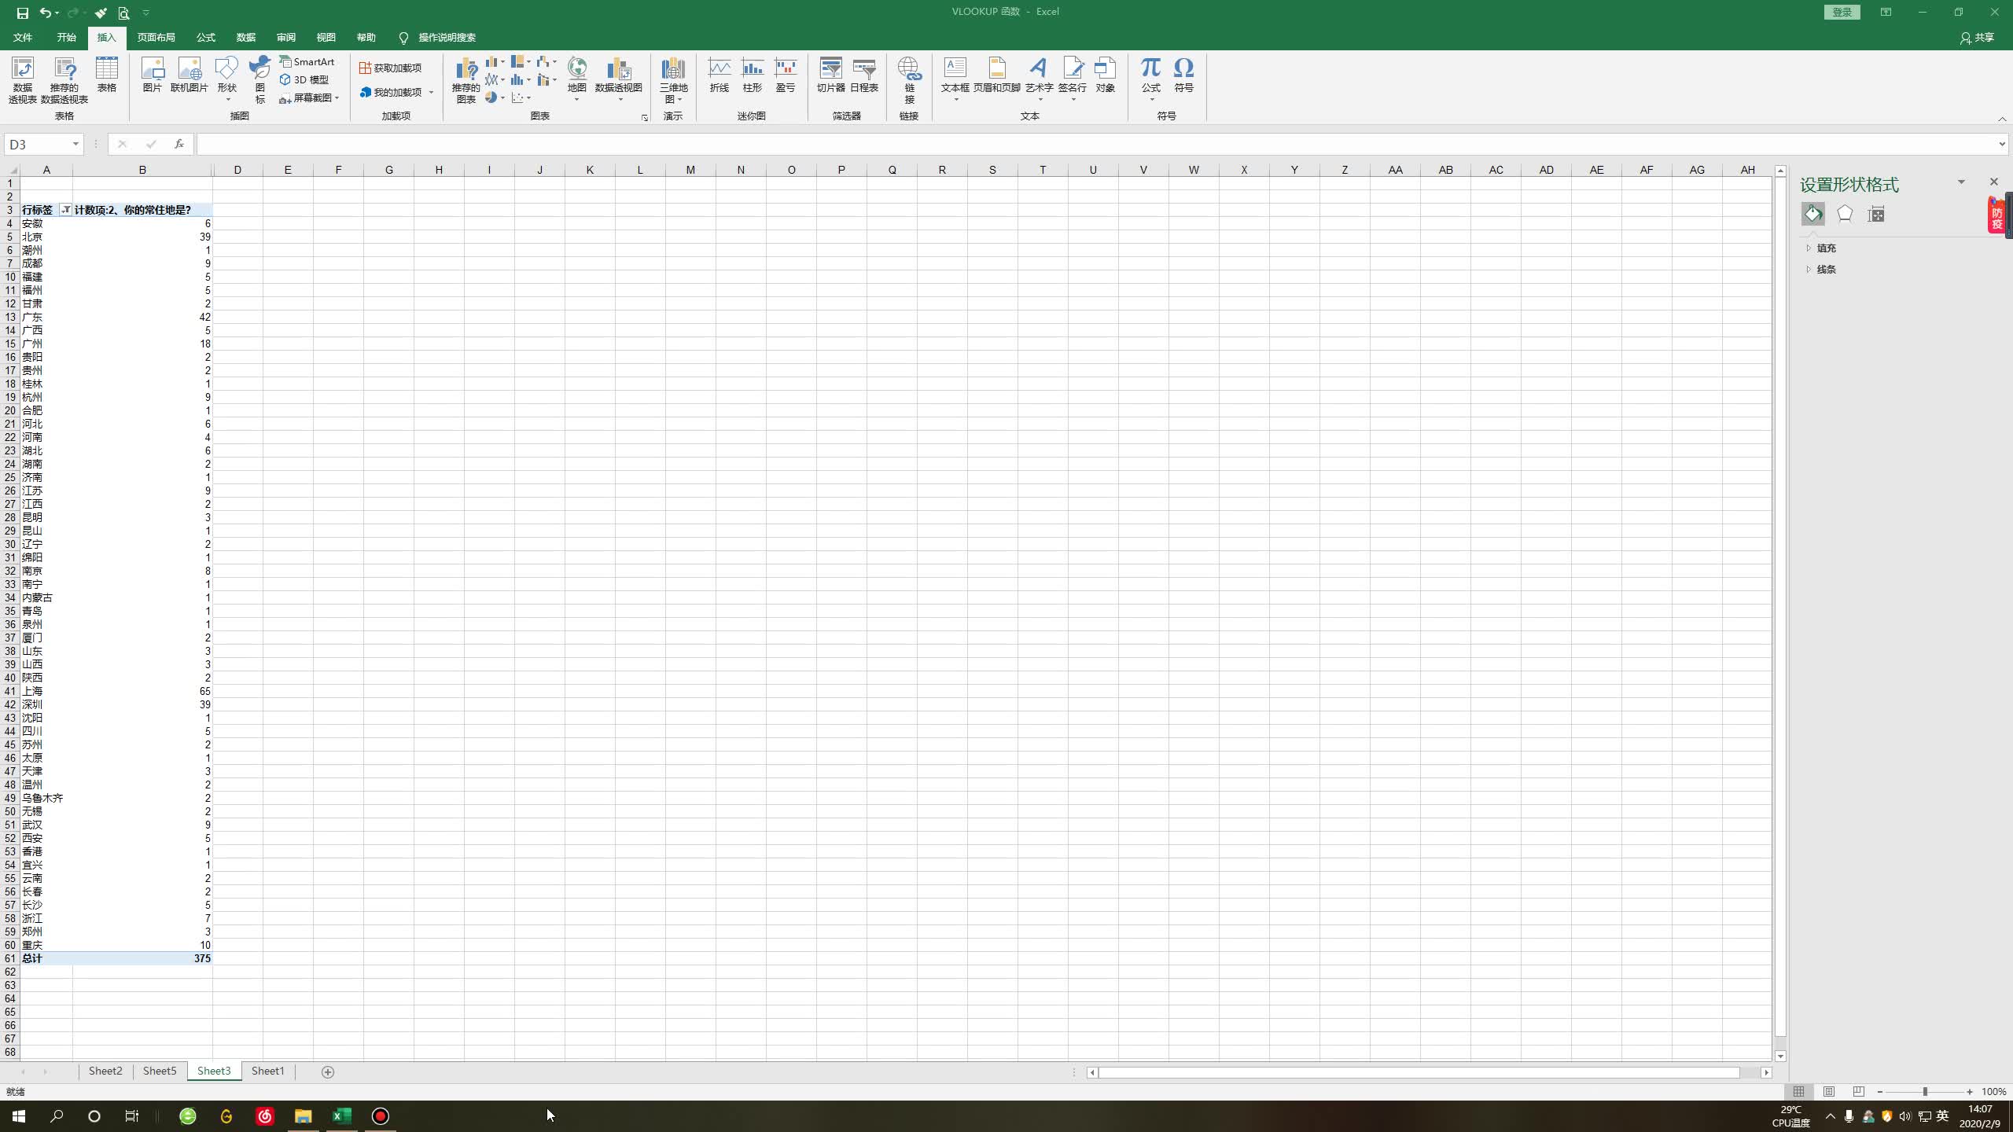Zoom in with the plus button
Viewport: 2013px width, 1132px height.
coord(1970,1092)
